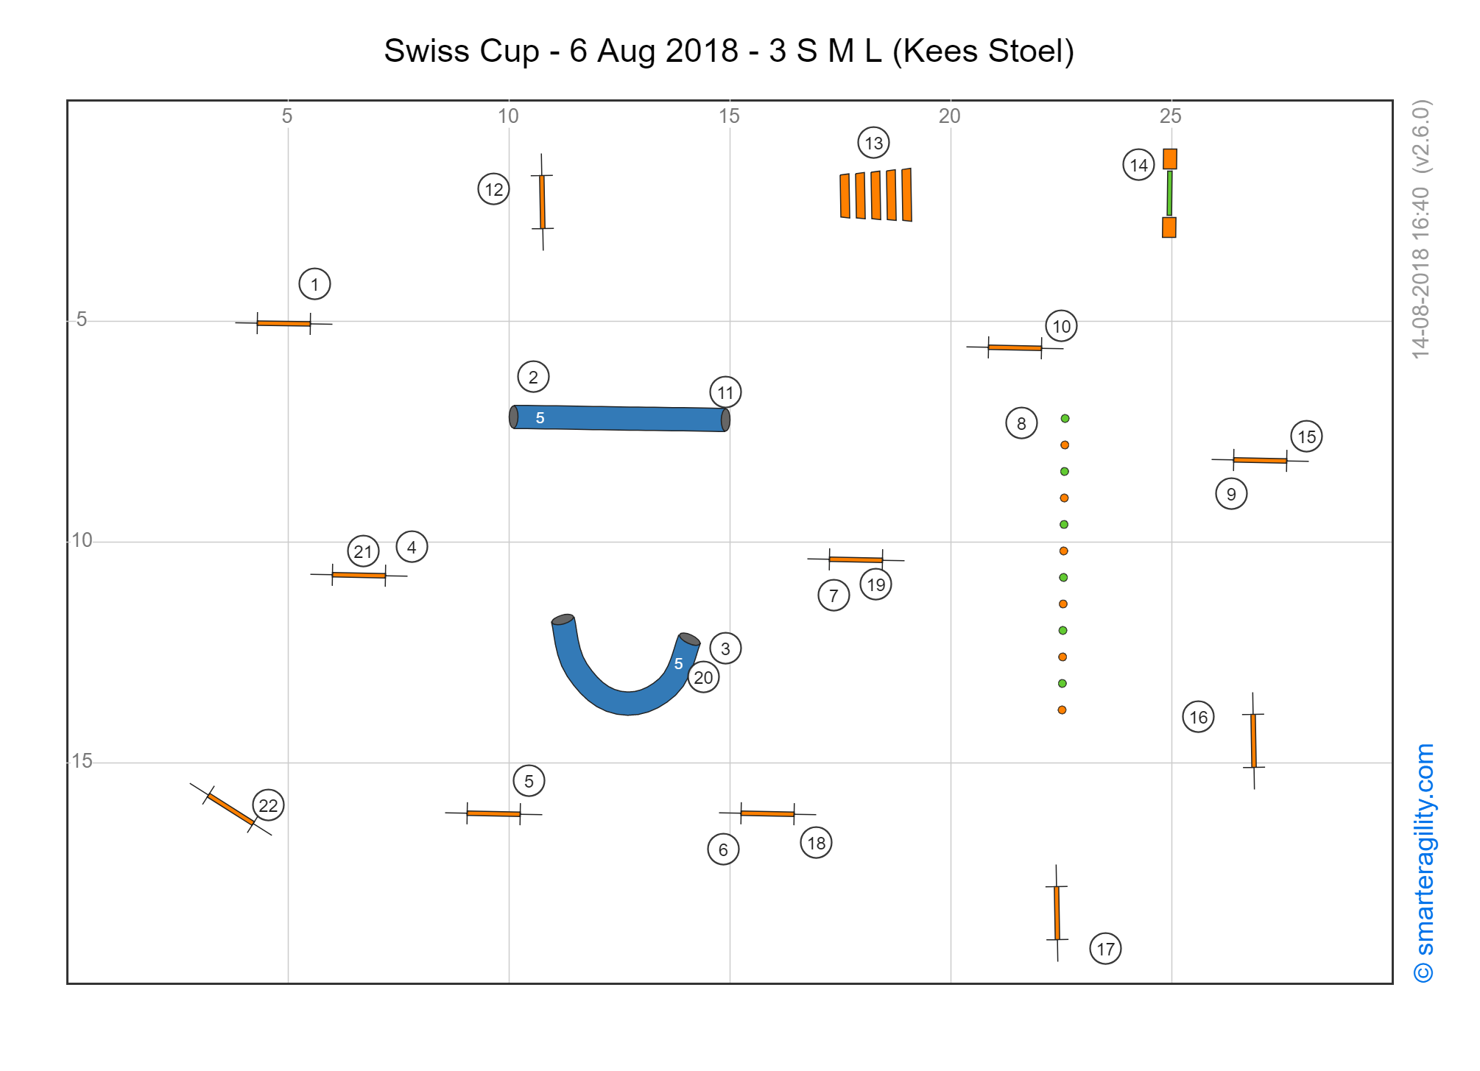Open the smarteragility.com link
The image size is (1480, 1071).
click(x=1424, y=863)
